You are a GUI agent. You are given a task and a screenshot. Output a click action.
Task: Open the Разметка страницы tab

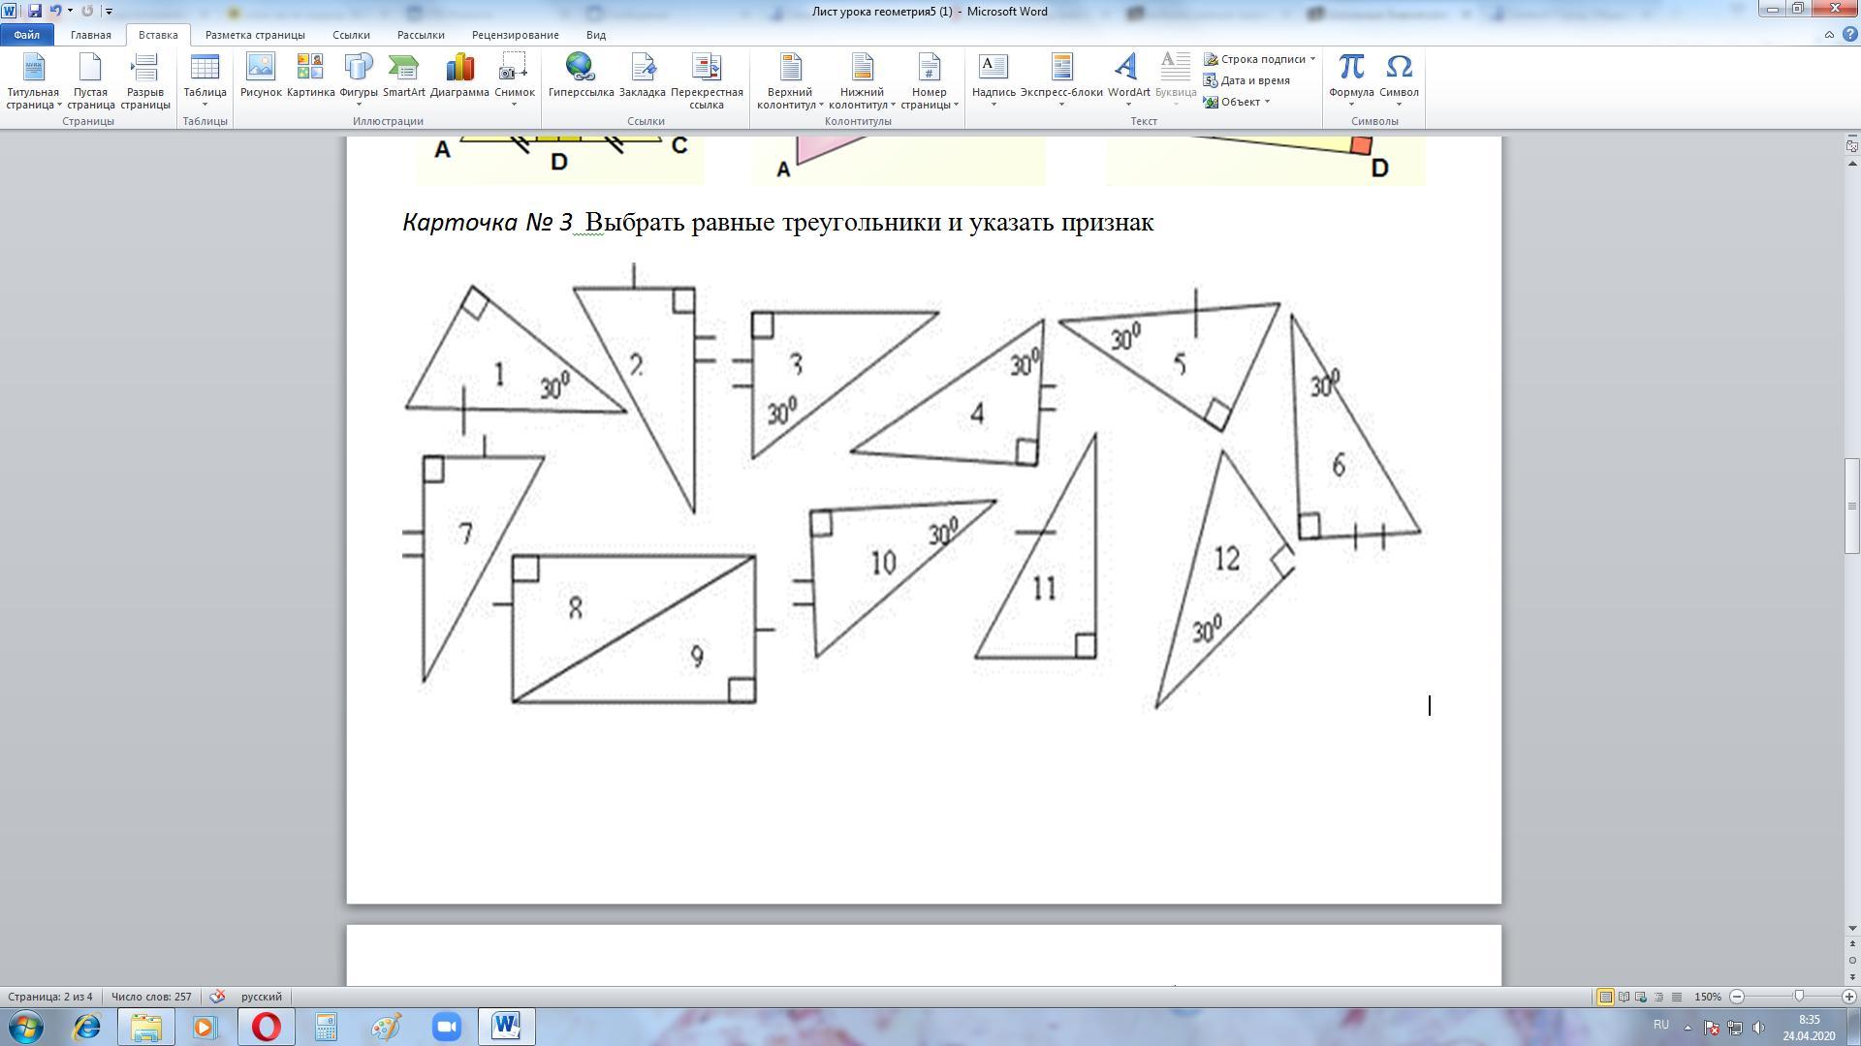pyautogui.click(x=255, y=35)
